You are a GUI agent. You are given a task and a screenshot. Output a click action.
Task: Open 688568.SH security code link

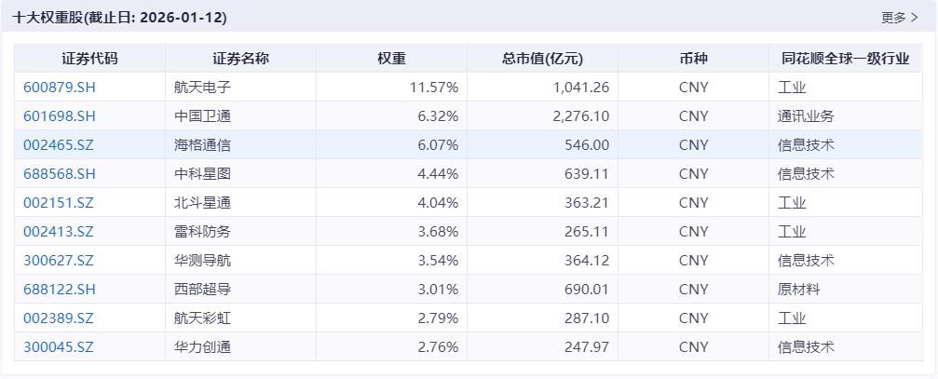click(x=60, y=174)
